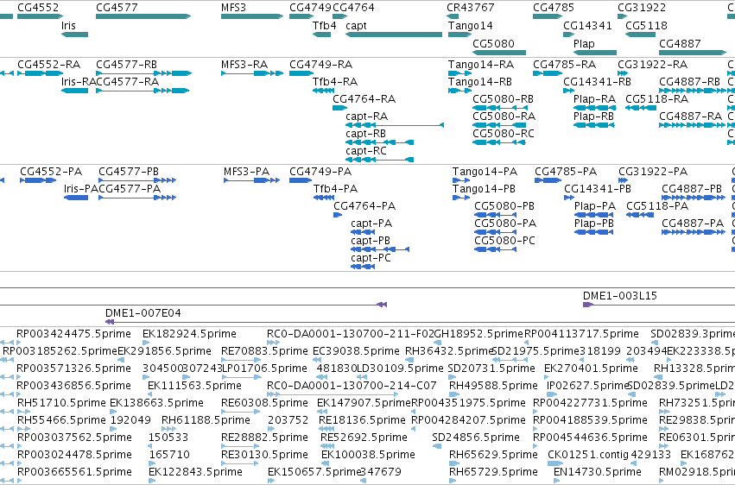Click transcript capt-RB label
The height and width of the screenshot is (485, 735).
[x=365, y=134]
